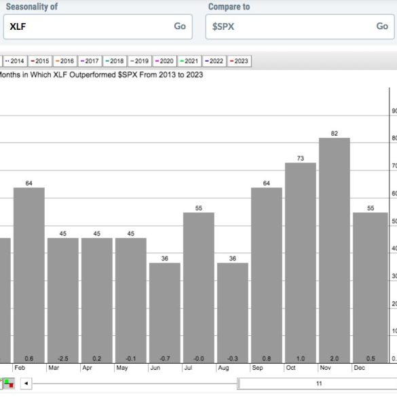Toggle the 2014 year legend
The width and height of the screenshot is (397, 397).
[x=15, y=61]
